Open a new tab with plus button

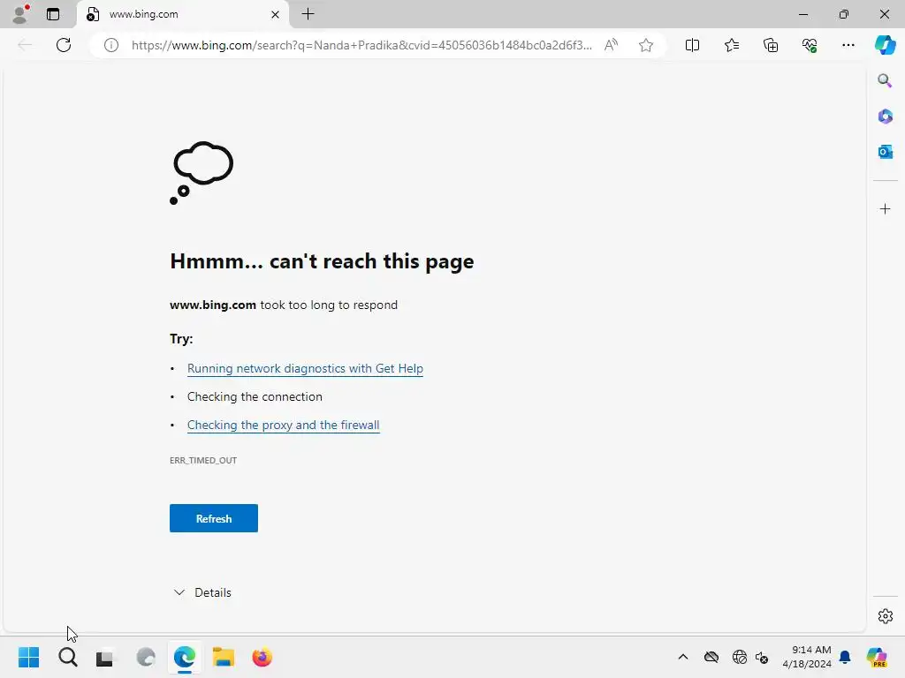308,14
